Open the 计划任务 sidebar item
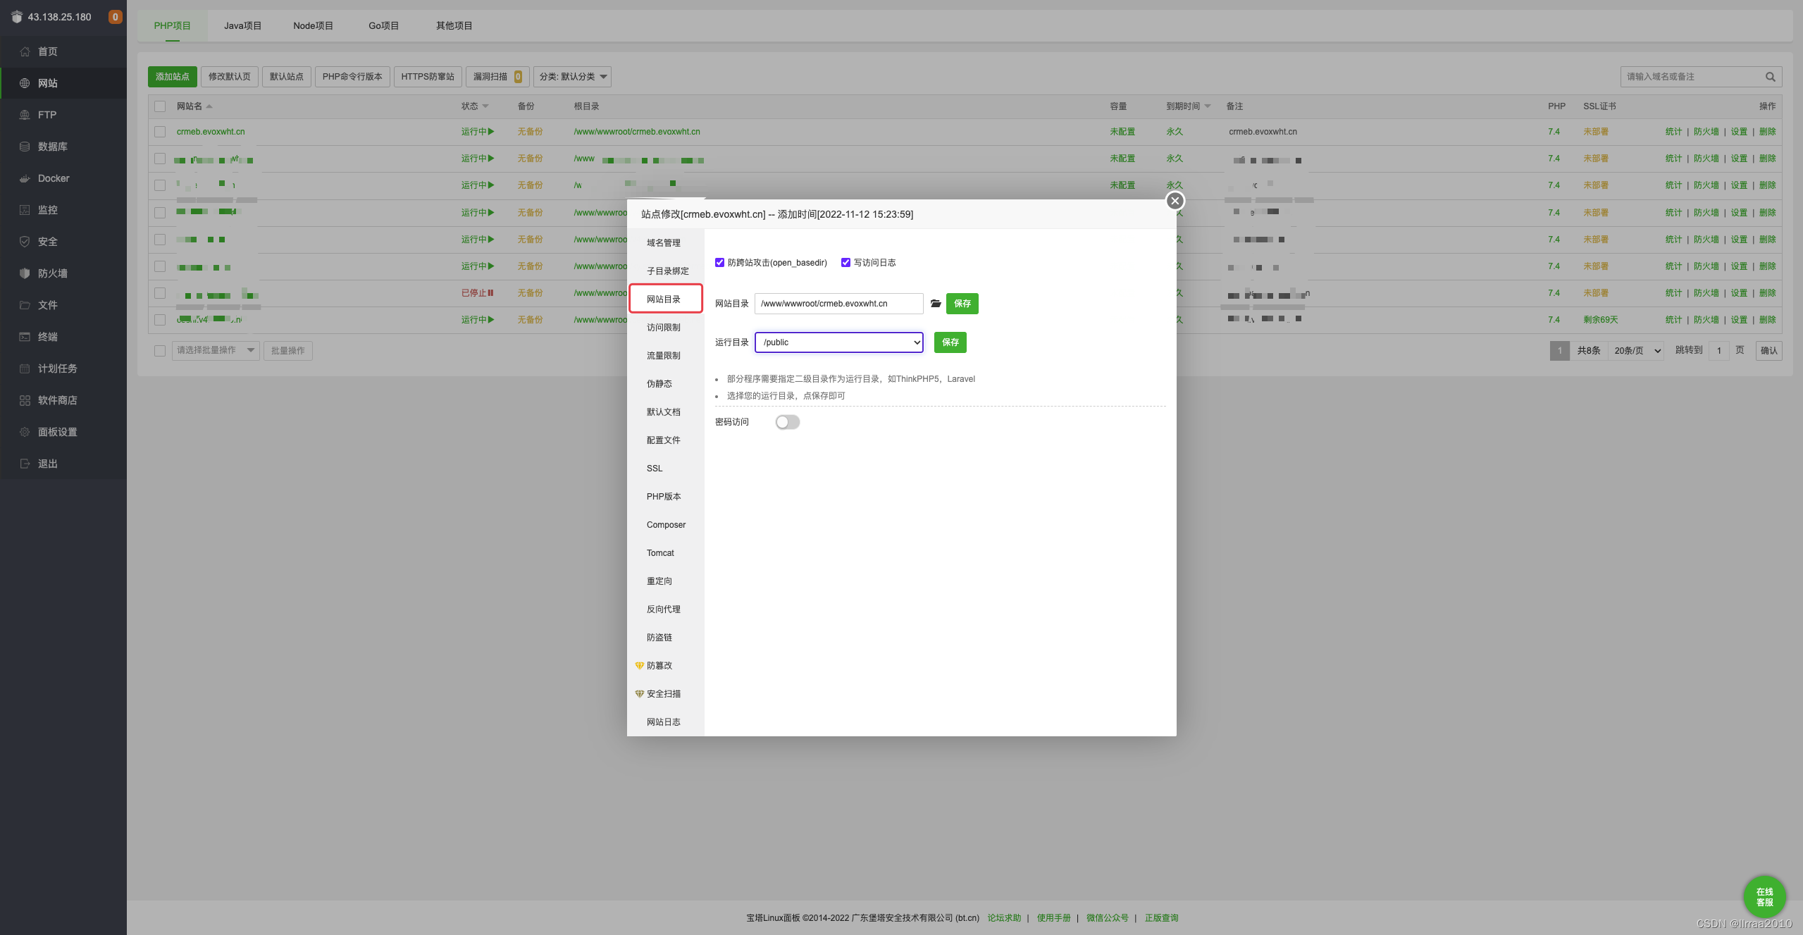Viewport: 1803px width, 935px height. 63,369
